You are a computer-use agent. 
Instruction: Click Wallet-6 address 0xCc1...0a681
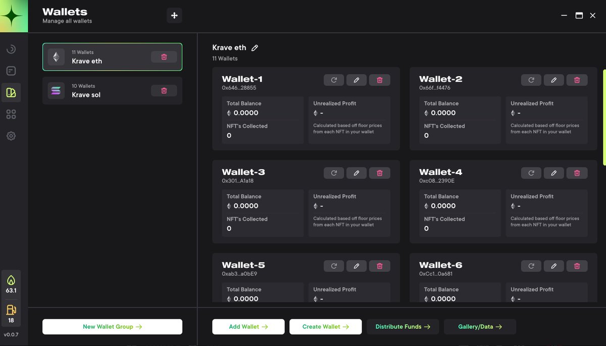(436, 274)
